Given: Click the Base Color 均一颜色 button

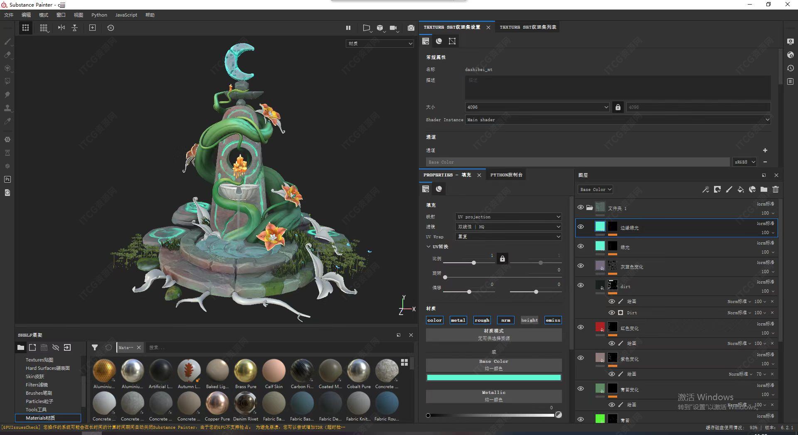Looking at the screenshot, I should [494, 365].
